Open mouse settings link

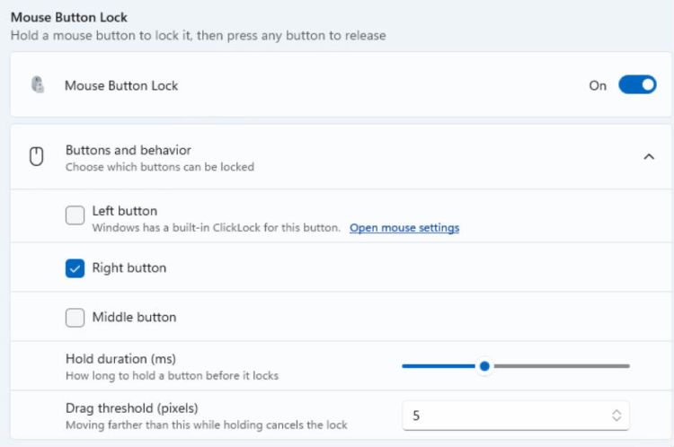click(x=404, y=228)
